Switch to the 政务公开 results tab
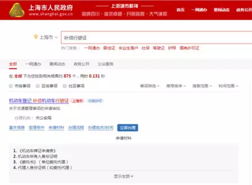This screenshot has width=252, height=185. click(x=82, y=64)
